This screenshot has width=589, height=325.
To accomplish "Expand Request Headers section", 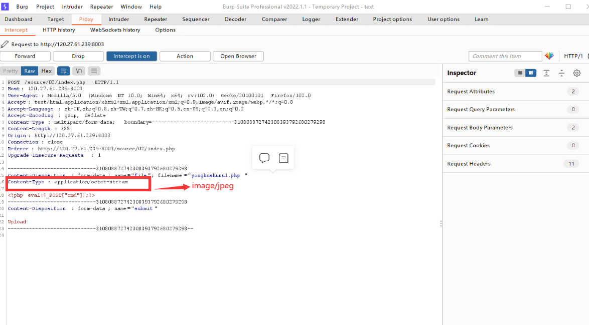I will click(x=515, y=164).
